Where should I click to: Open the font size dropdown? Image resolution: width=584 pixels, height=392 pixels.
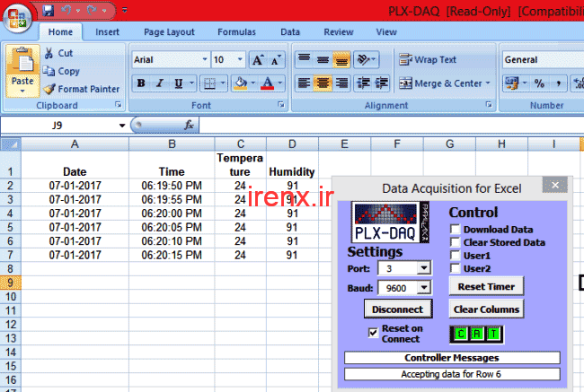pos(240,60)
